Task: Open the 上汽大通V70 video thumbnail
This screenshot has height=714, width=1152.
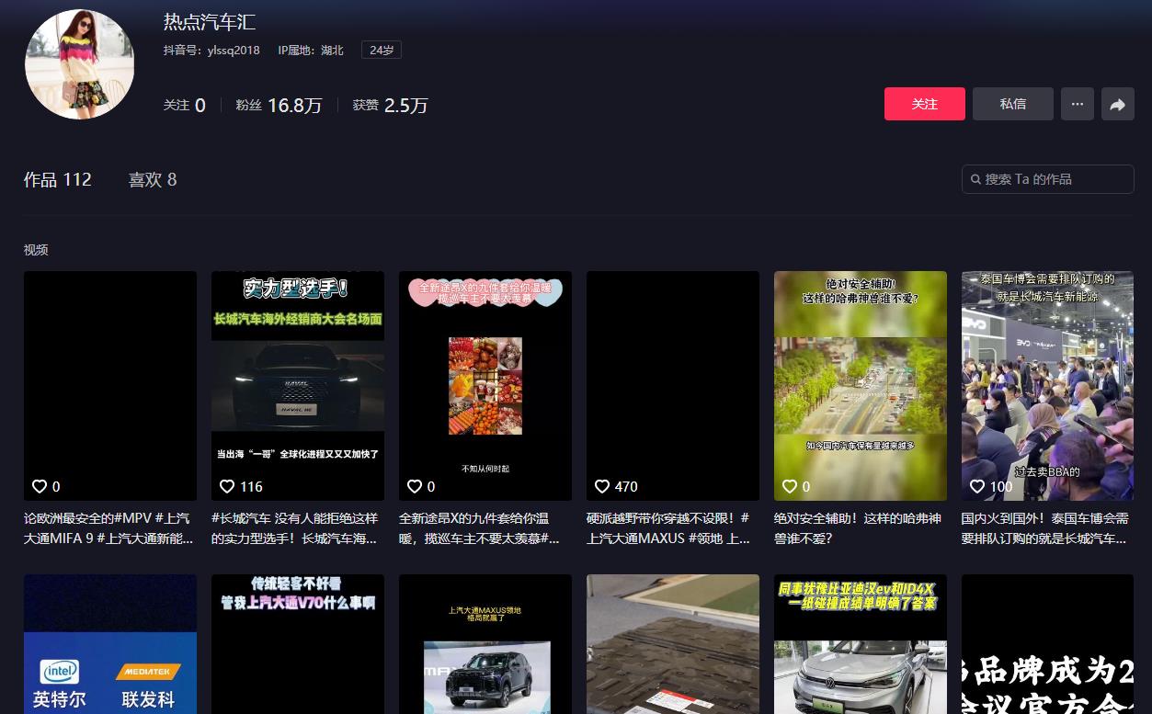Action: point(298,644)
